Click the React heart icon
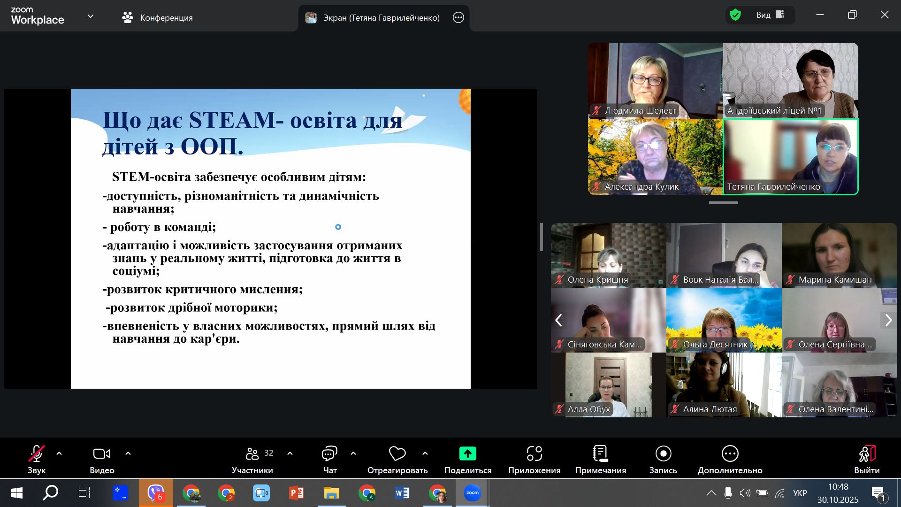Viewport: 901px width, 507px height. point(397,454)
